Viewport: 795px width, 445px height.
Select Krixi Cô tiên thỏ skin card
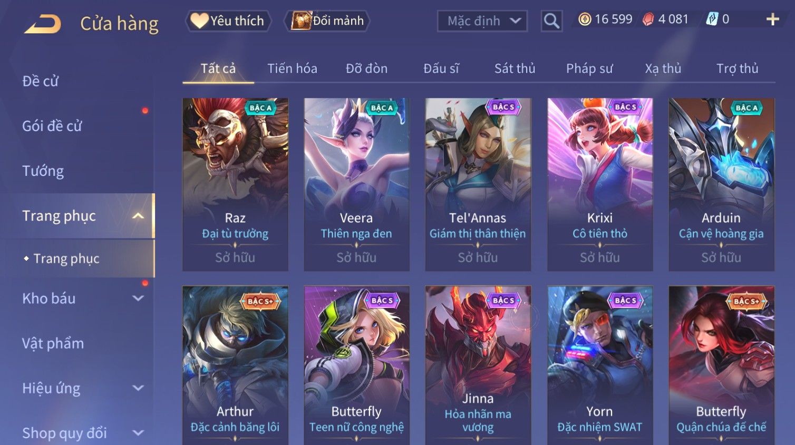(x=600, y=184)
